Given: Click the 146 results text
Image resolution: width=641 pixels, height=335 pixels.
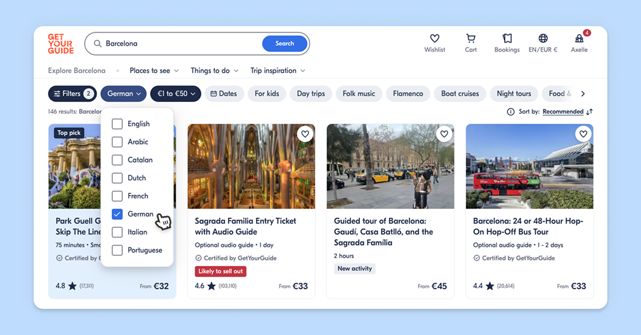Looking at the screenshot, I should point(62,111).
